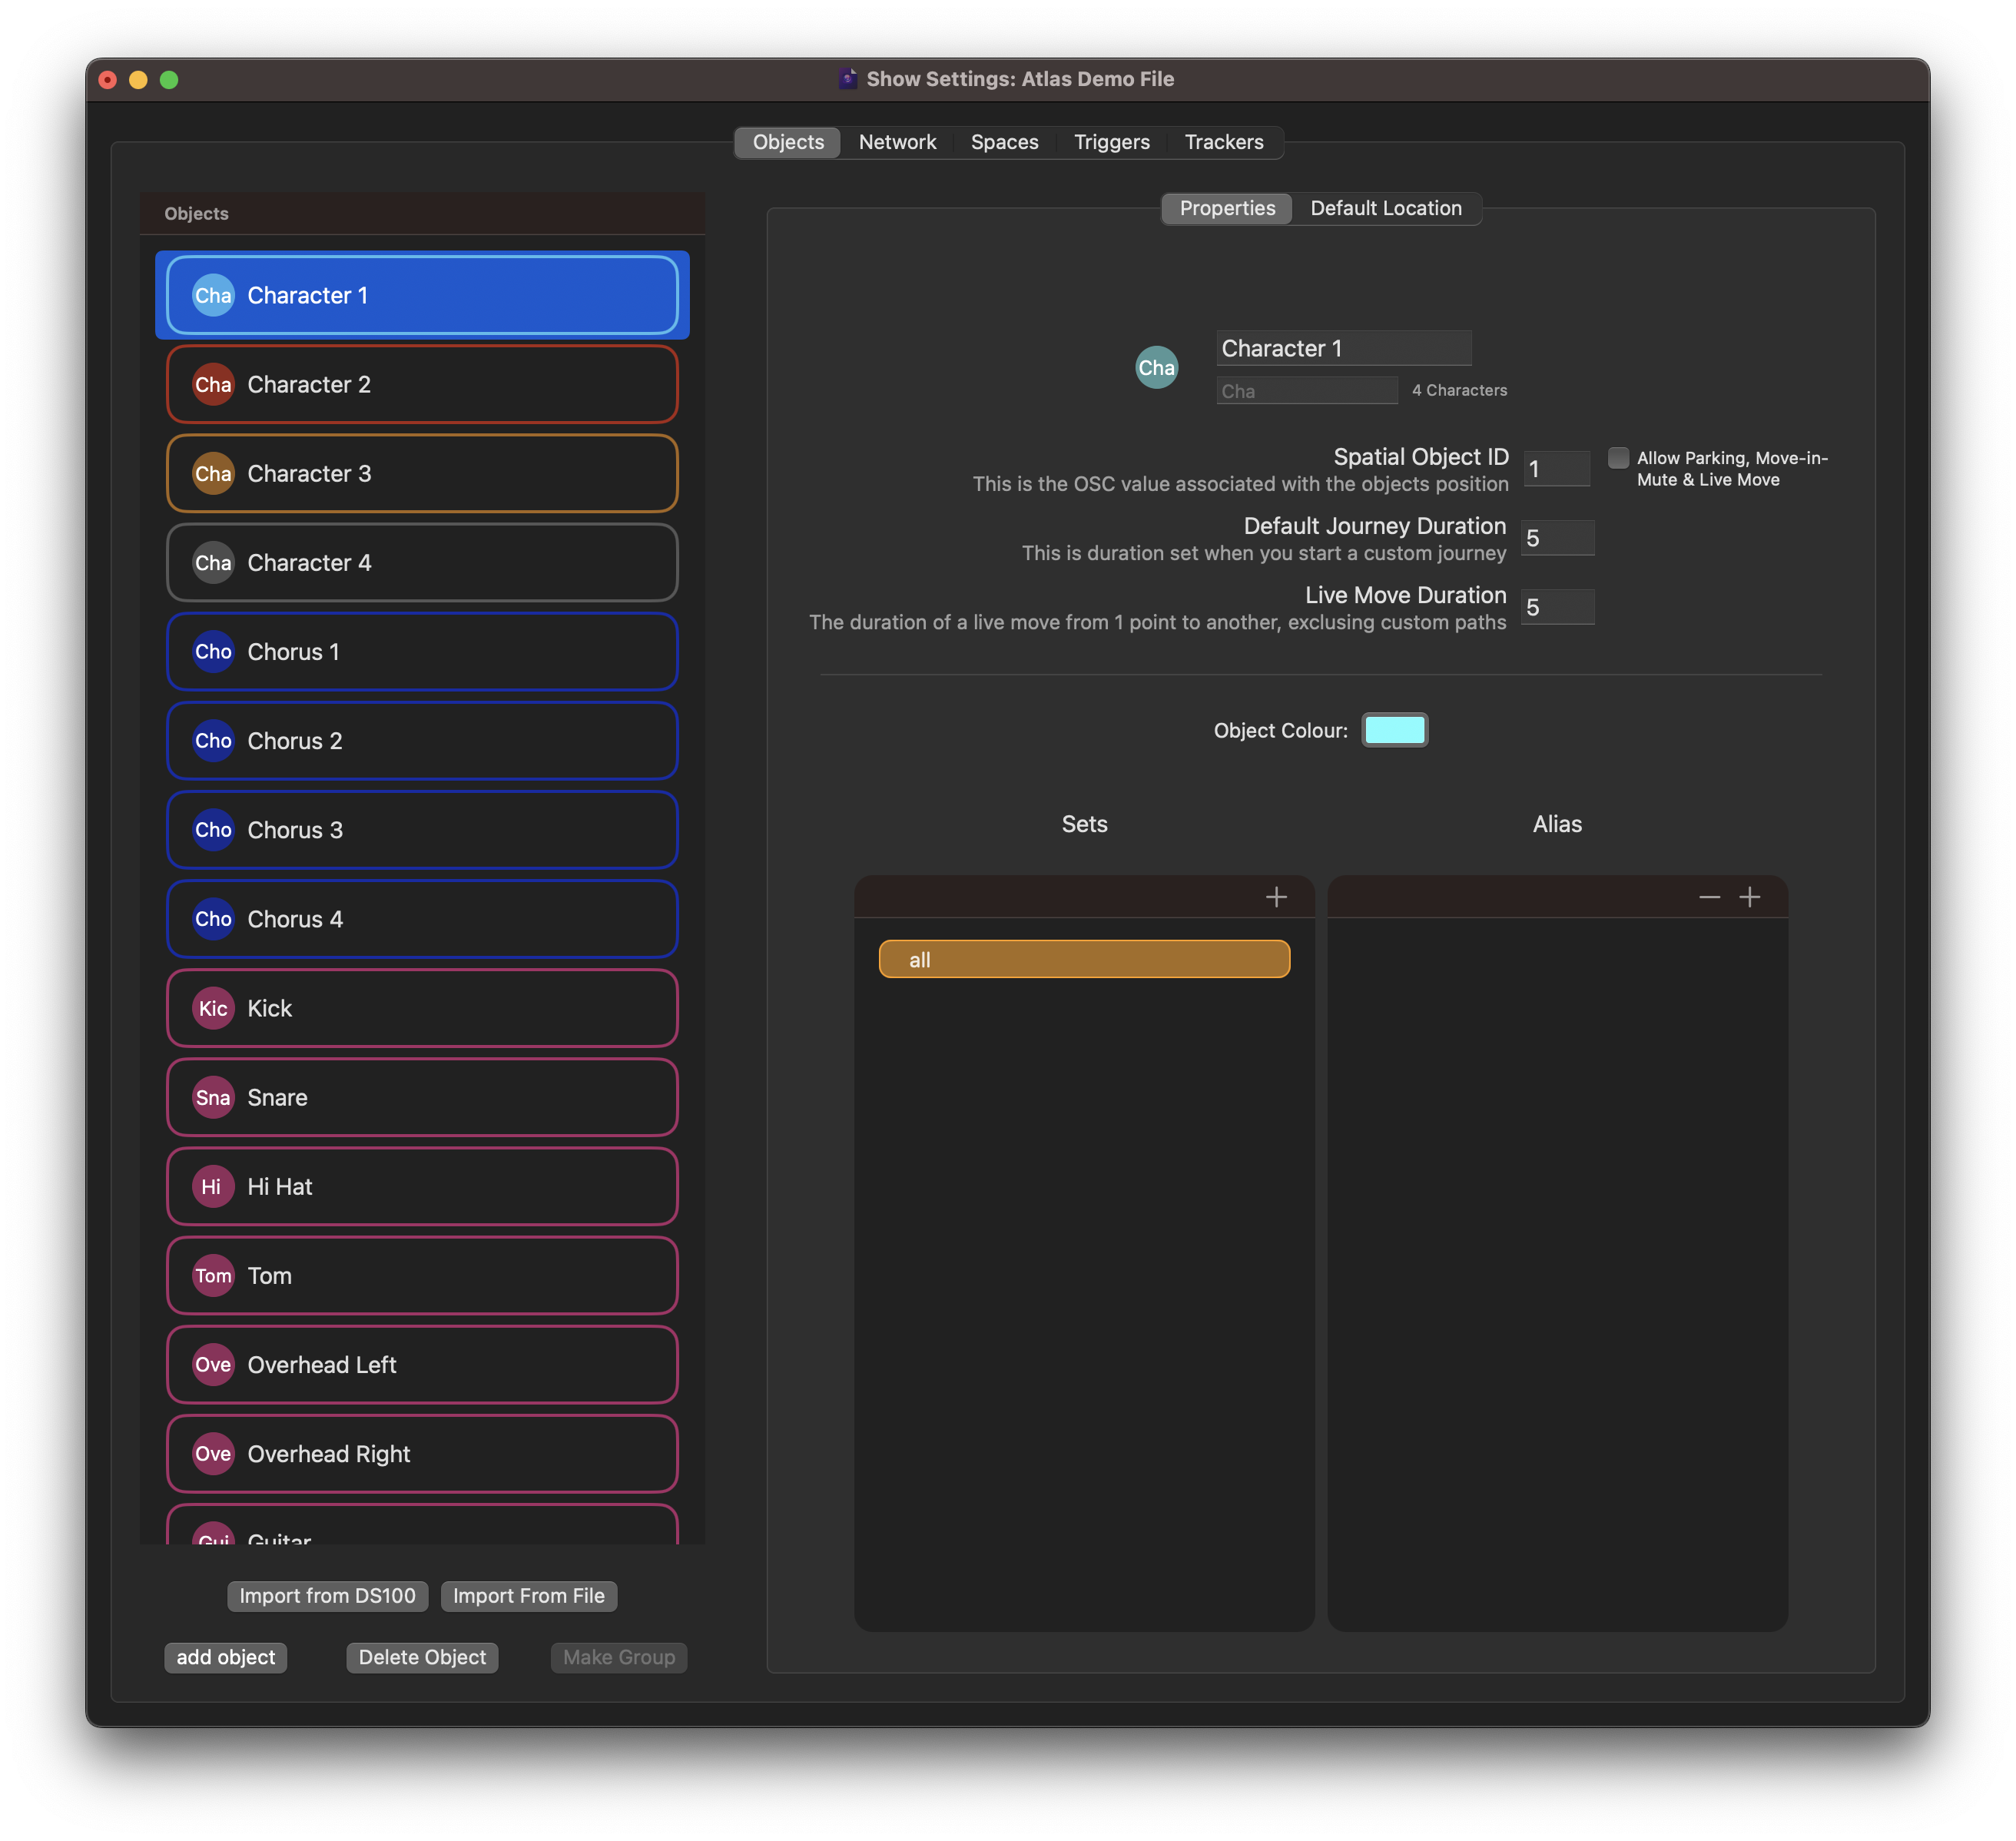Click the Spatial Object ID field
This screenshot has width=2016, height=1841.
point(1556,469)
